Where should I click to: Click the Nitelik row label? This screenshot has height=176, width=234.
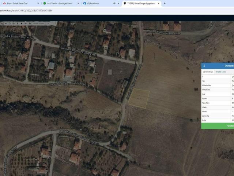204,107
